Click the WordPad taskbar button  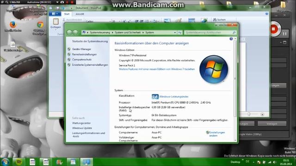(x=73, y=162)
